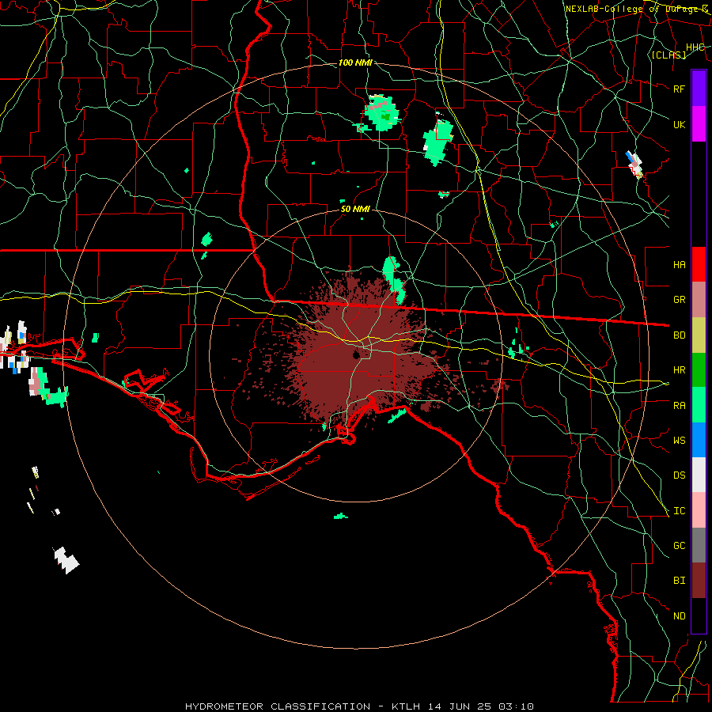Click the RA legend label
This screenshot has height=712, width=712.
pyautogui.click(x=680, y=406)
